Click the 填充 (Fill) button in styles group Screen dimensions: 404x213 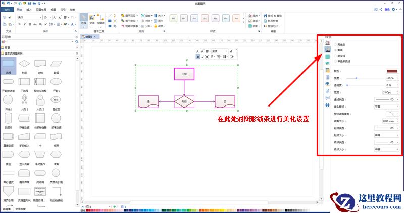[x=254, y=16]
